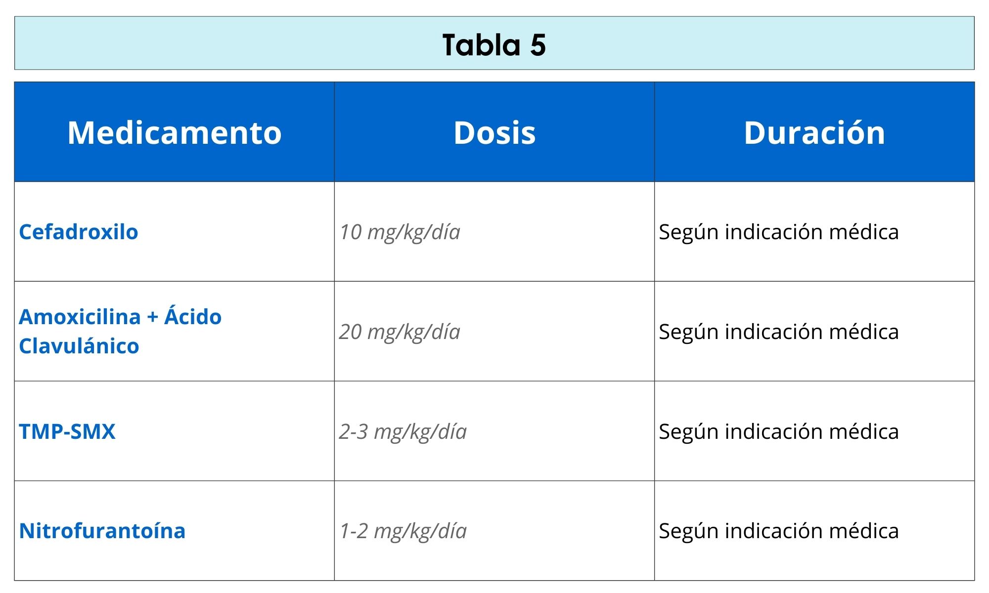Select duration text for Amoxicilina + Ácido Clavulánico
Screen dimensions: 989x593
(778, 332)
